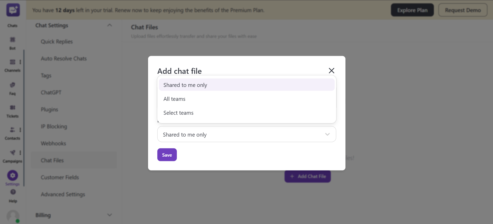Open your profile avatar menu

click(x=13, y=216)
